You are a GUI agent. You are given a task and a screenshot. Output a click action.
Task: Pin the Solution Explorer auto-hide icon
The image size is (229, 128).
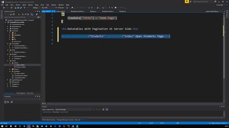[37, 11]
